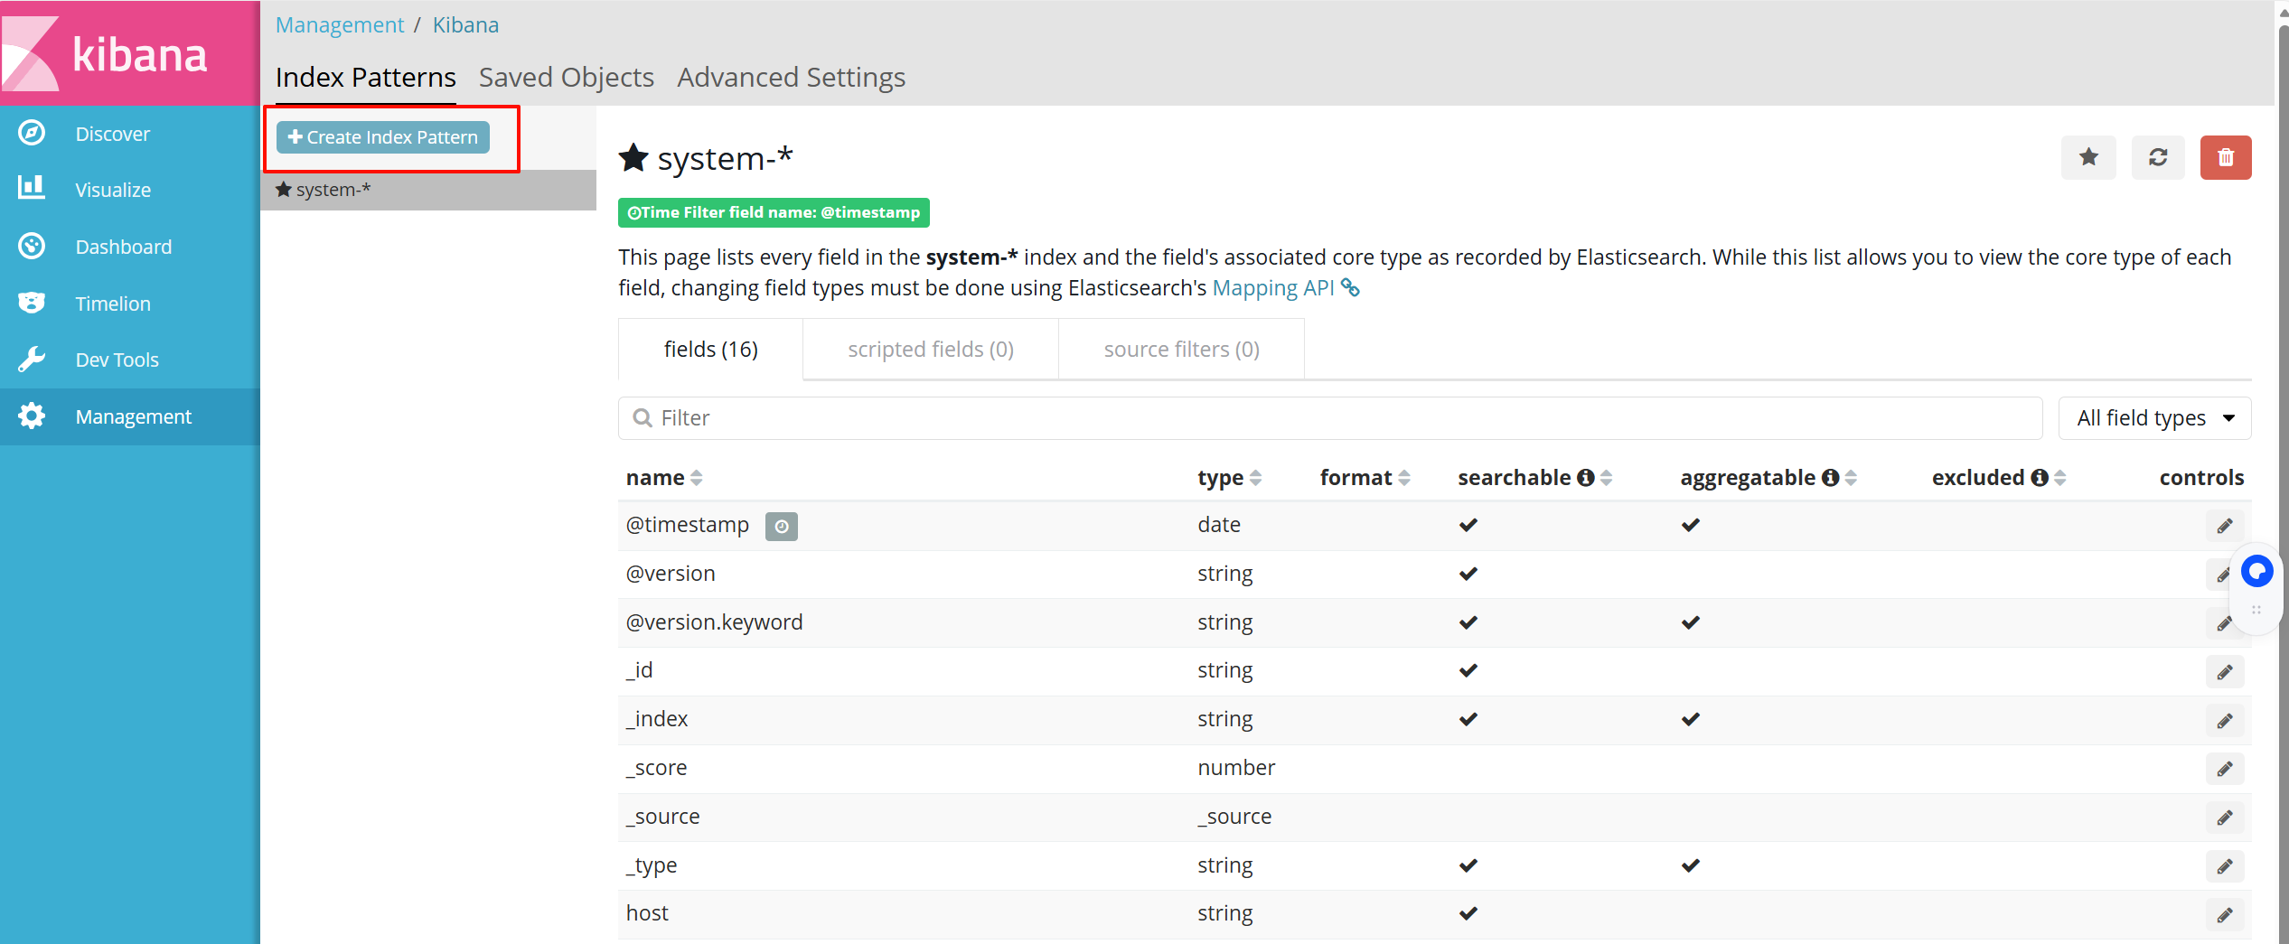Refresh the field list icon
2289x944 pixels.
pos(2158,157)
